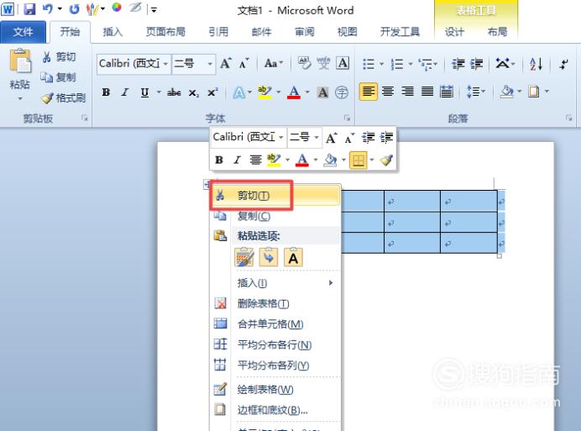Open mini toolbar font size dropdown
The image size is (581, 431).
[317, 138]
